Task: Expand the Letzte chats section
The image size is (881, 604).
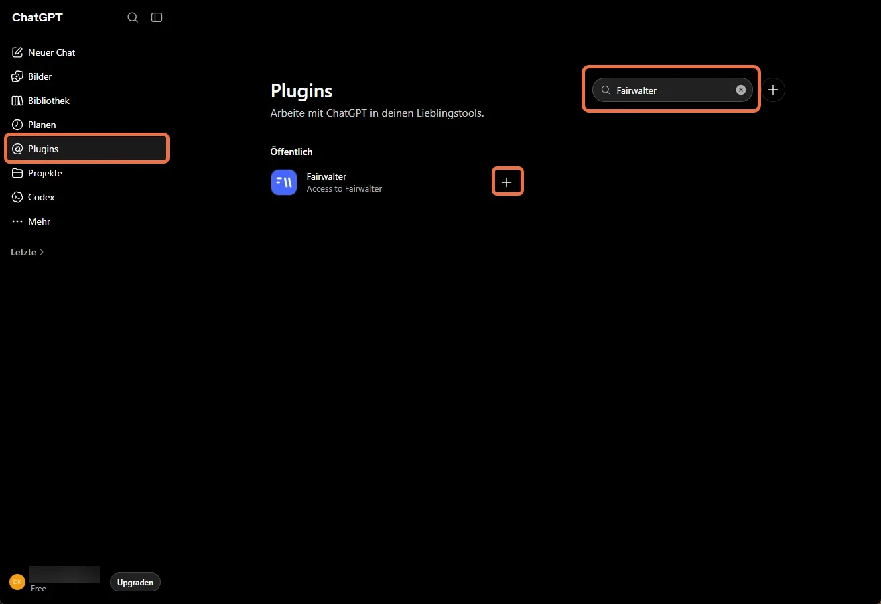Action: click(x=27, y=252)
